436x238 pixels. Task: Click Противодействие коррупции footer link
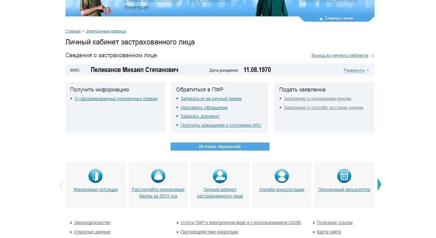click(209, 232)
